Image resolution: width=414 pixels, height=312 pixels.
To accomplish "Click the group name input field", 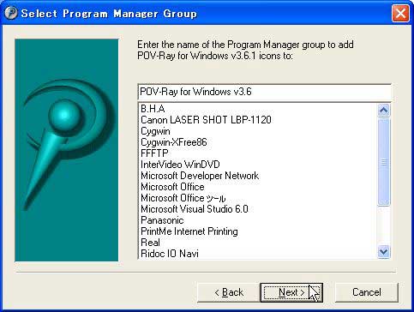I will pos(264,92).
